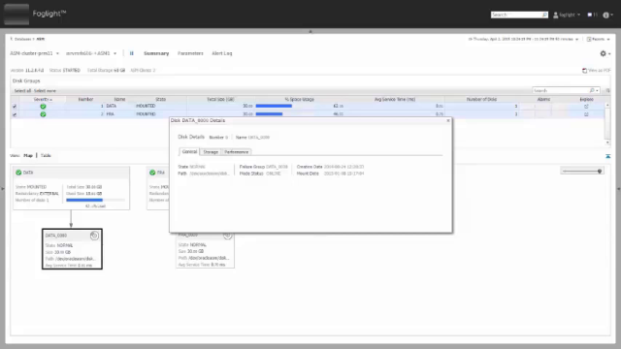Screen dimensions: 621x349
Task: Click the Avg Service Time (ms) column header
Action: tap(395, 99)
